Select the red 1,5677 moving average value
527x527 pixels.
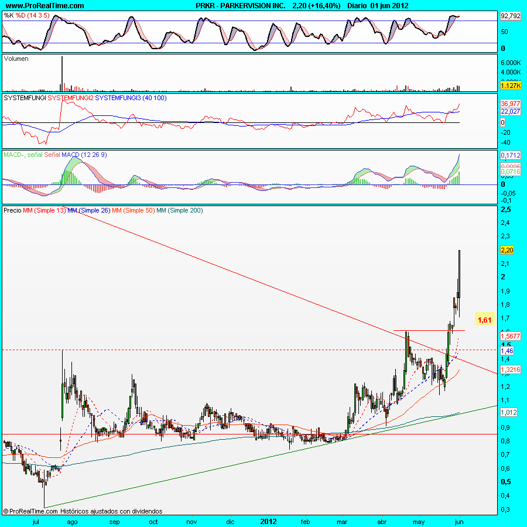point(510,336)
